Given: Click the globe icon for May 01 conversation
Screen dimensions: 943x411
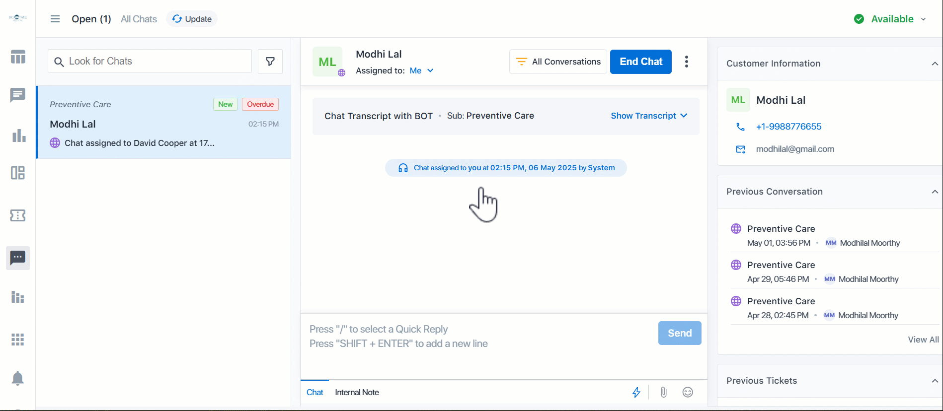Looking at the screenshot, I should pyautogui.click(x=736, y=229).
